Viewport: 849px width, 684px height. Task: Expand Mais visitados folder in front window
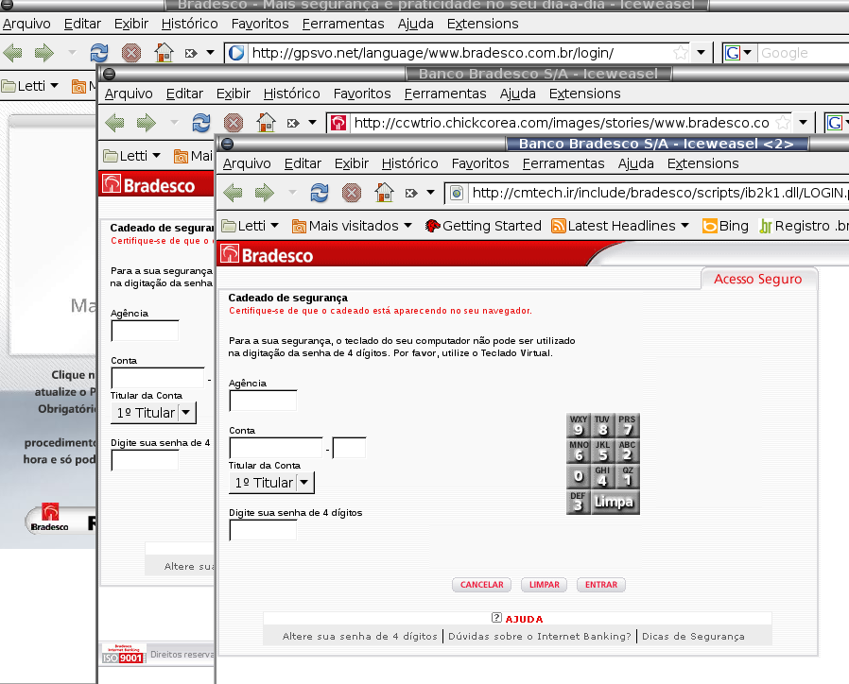coord(352,226)
